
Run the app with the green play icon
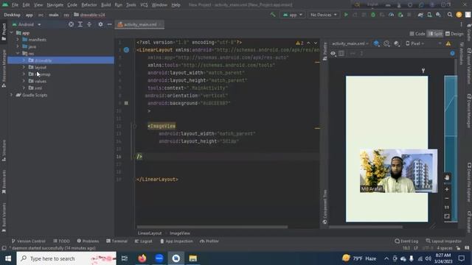click(x=346, y=15)
